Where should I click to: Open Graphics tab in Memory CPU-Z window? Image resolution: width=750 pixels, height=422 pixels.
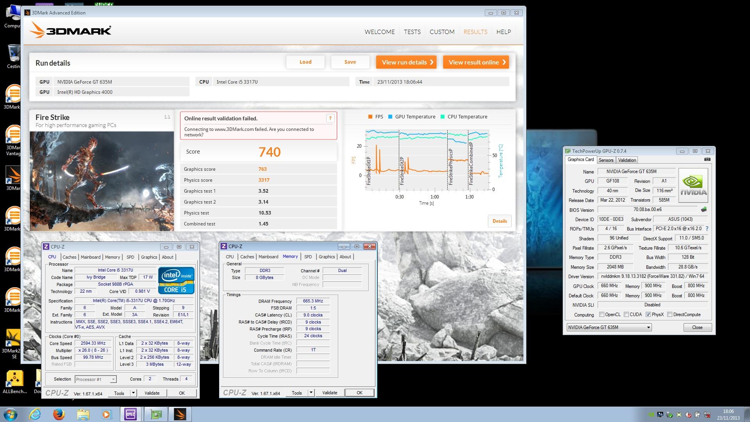point(327,257)
